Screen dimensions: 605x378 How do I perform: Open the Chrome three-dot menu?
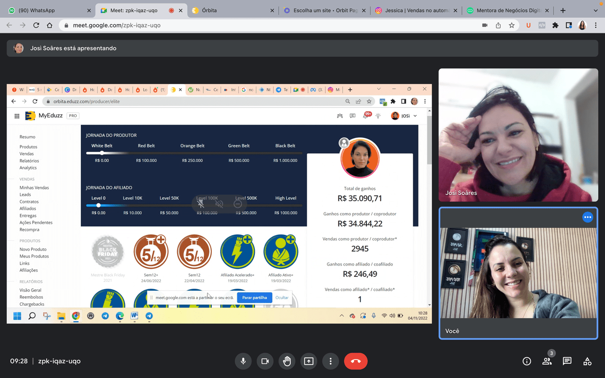596,26
